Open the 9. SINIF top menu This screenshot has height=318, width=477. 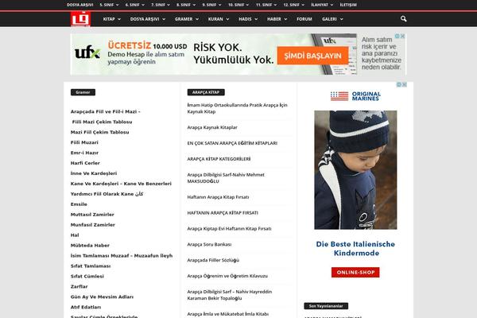(x=211, y=5)
